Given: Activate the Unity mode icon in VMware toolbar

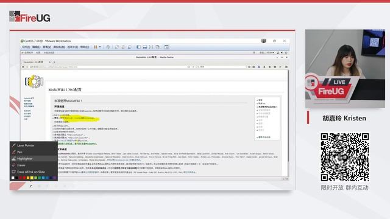Looking at the screenshot, I should (158, 47).
